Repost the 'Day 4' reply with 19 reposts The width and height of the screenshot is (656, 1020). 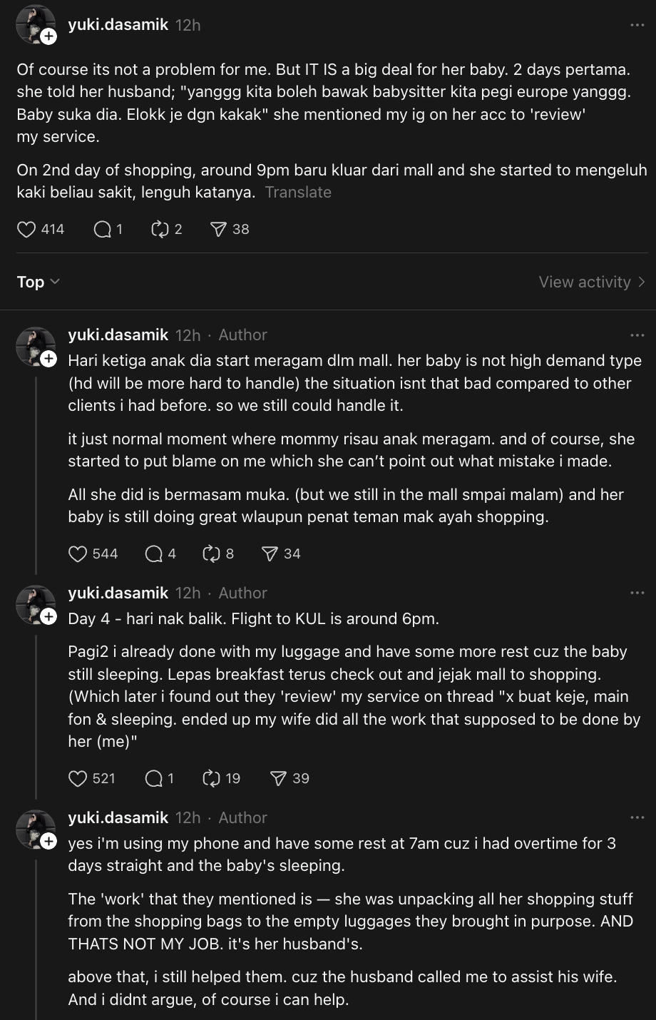click(211, 778)
